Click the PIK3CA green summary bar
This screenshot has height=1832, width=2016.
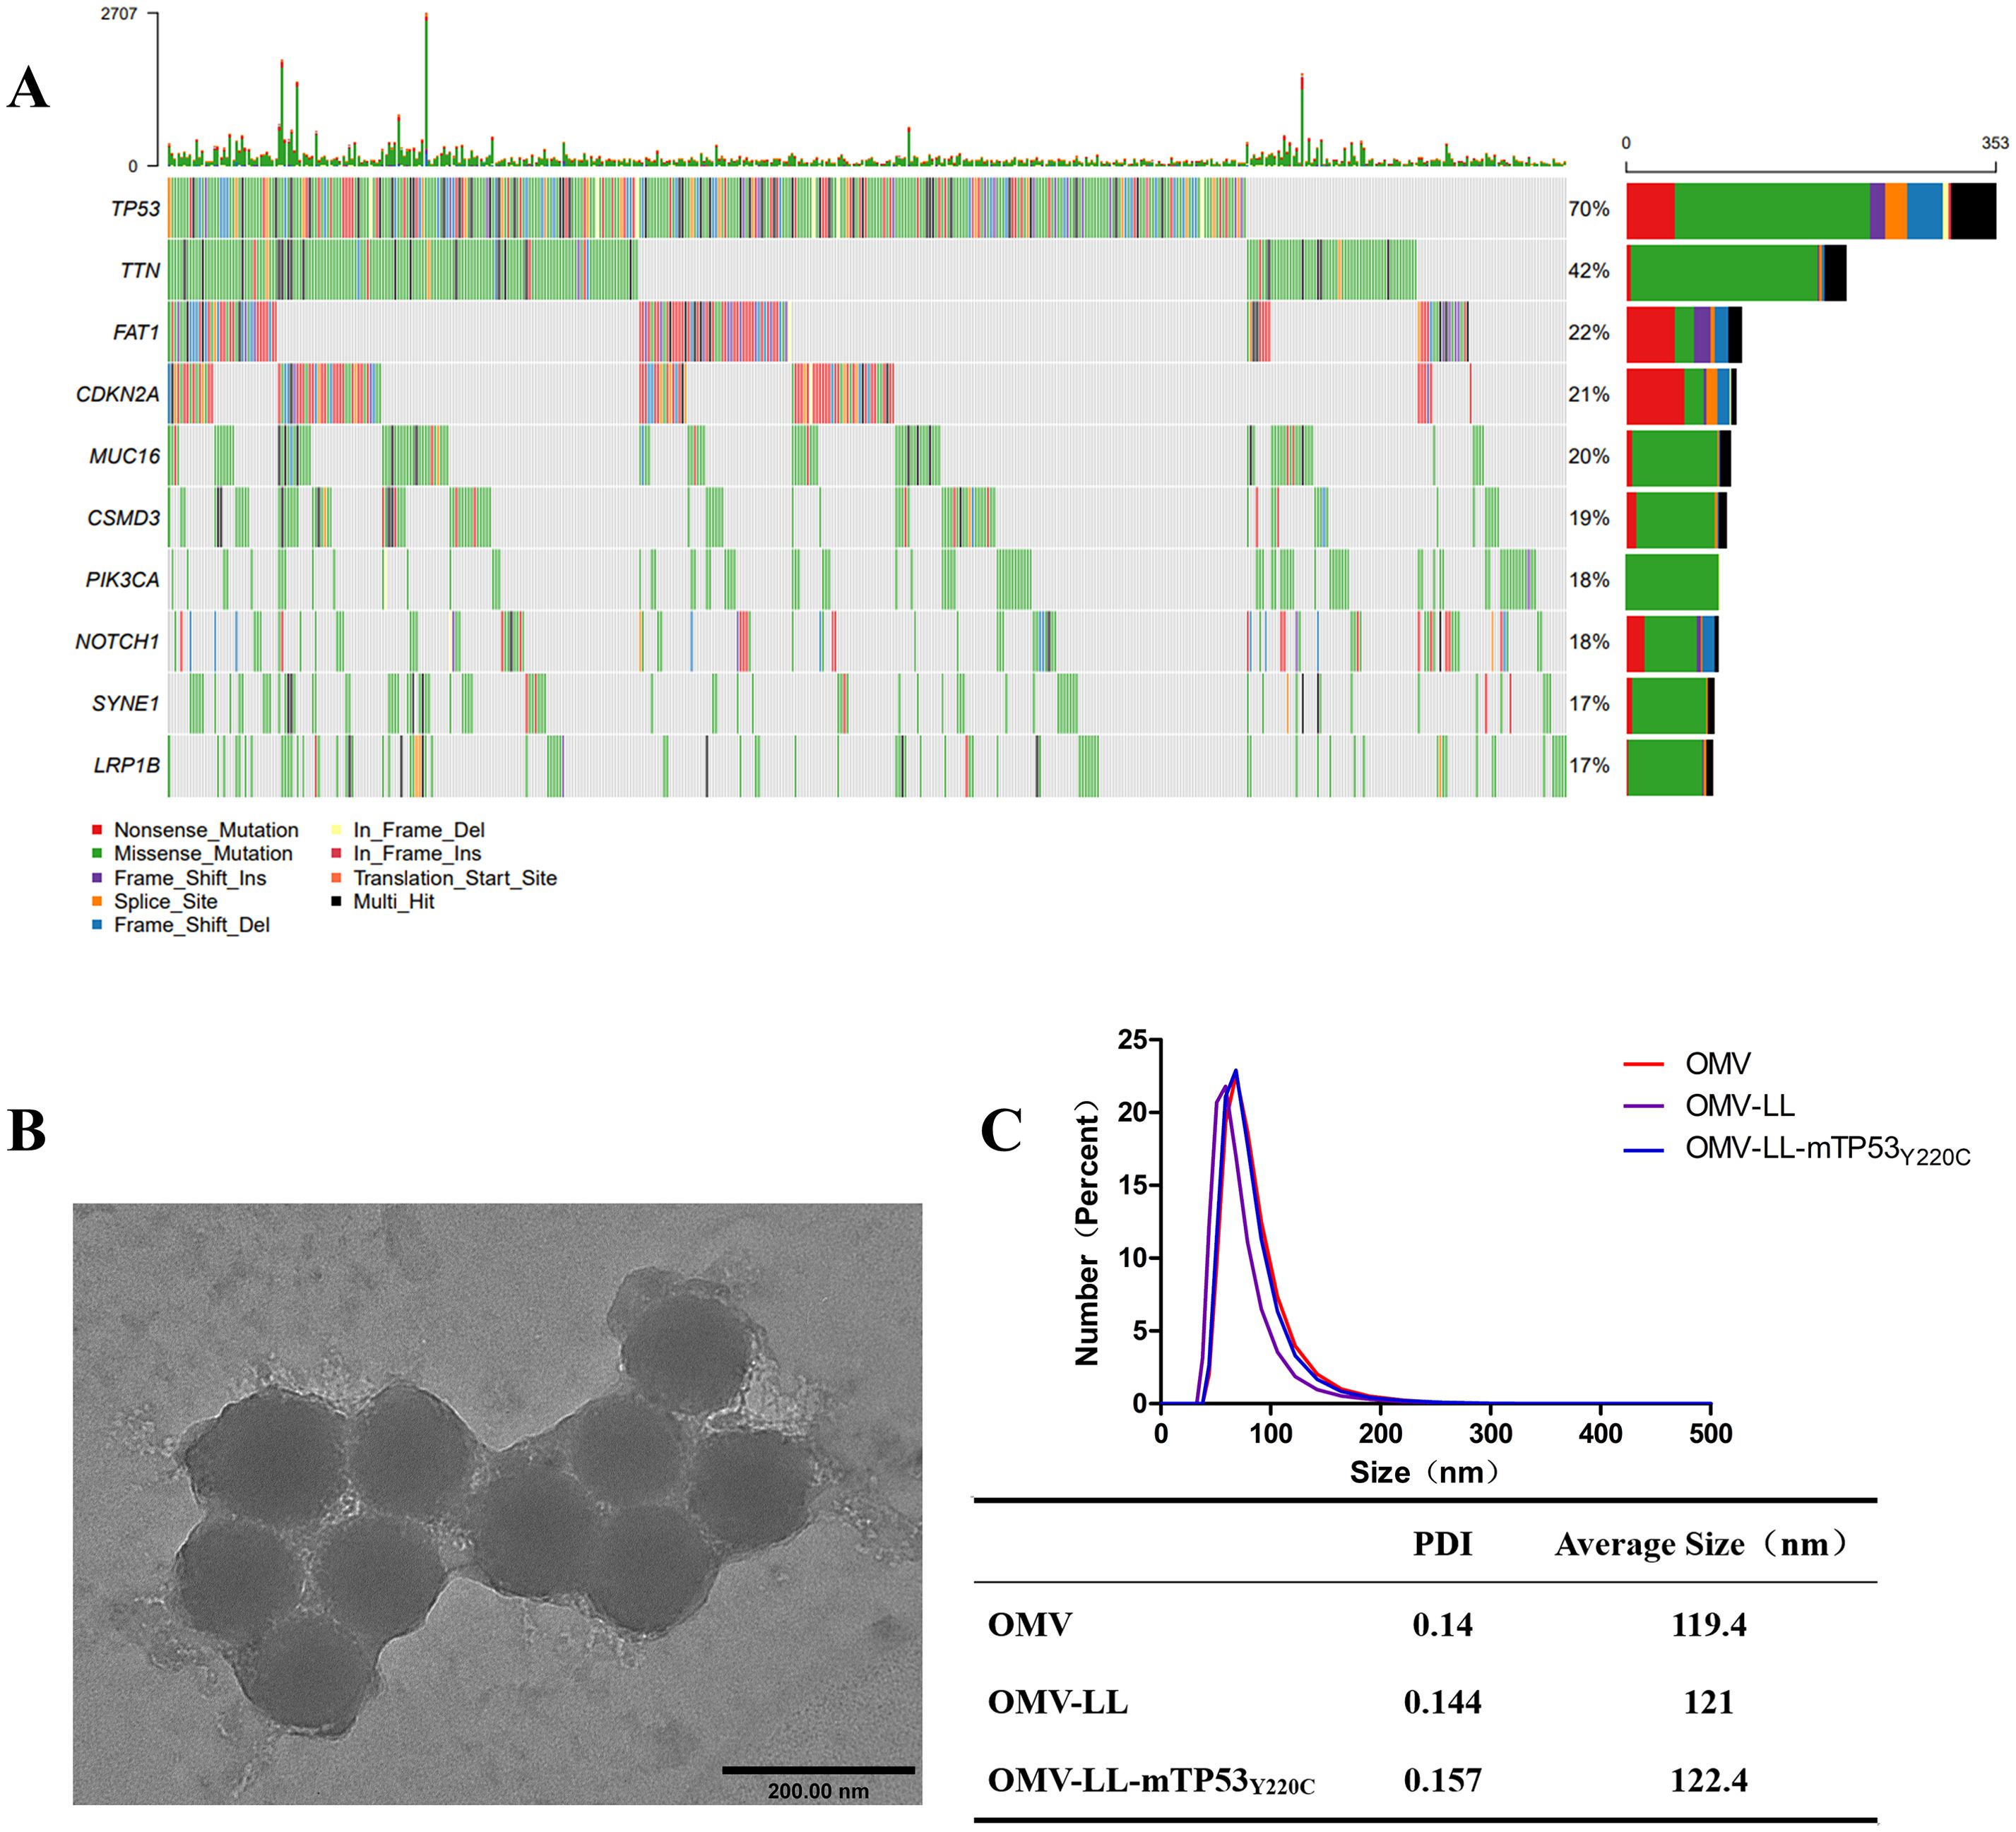coord(1672,582)
